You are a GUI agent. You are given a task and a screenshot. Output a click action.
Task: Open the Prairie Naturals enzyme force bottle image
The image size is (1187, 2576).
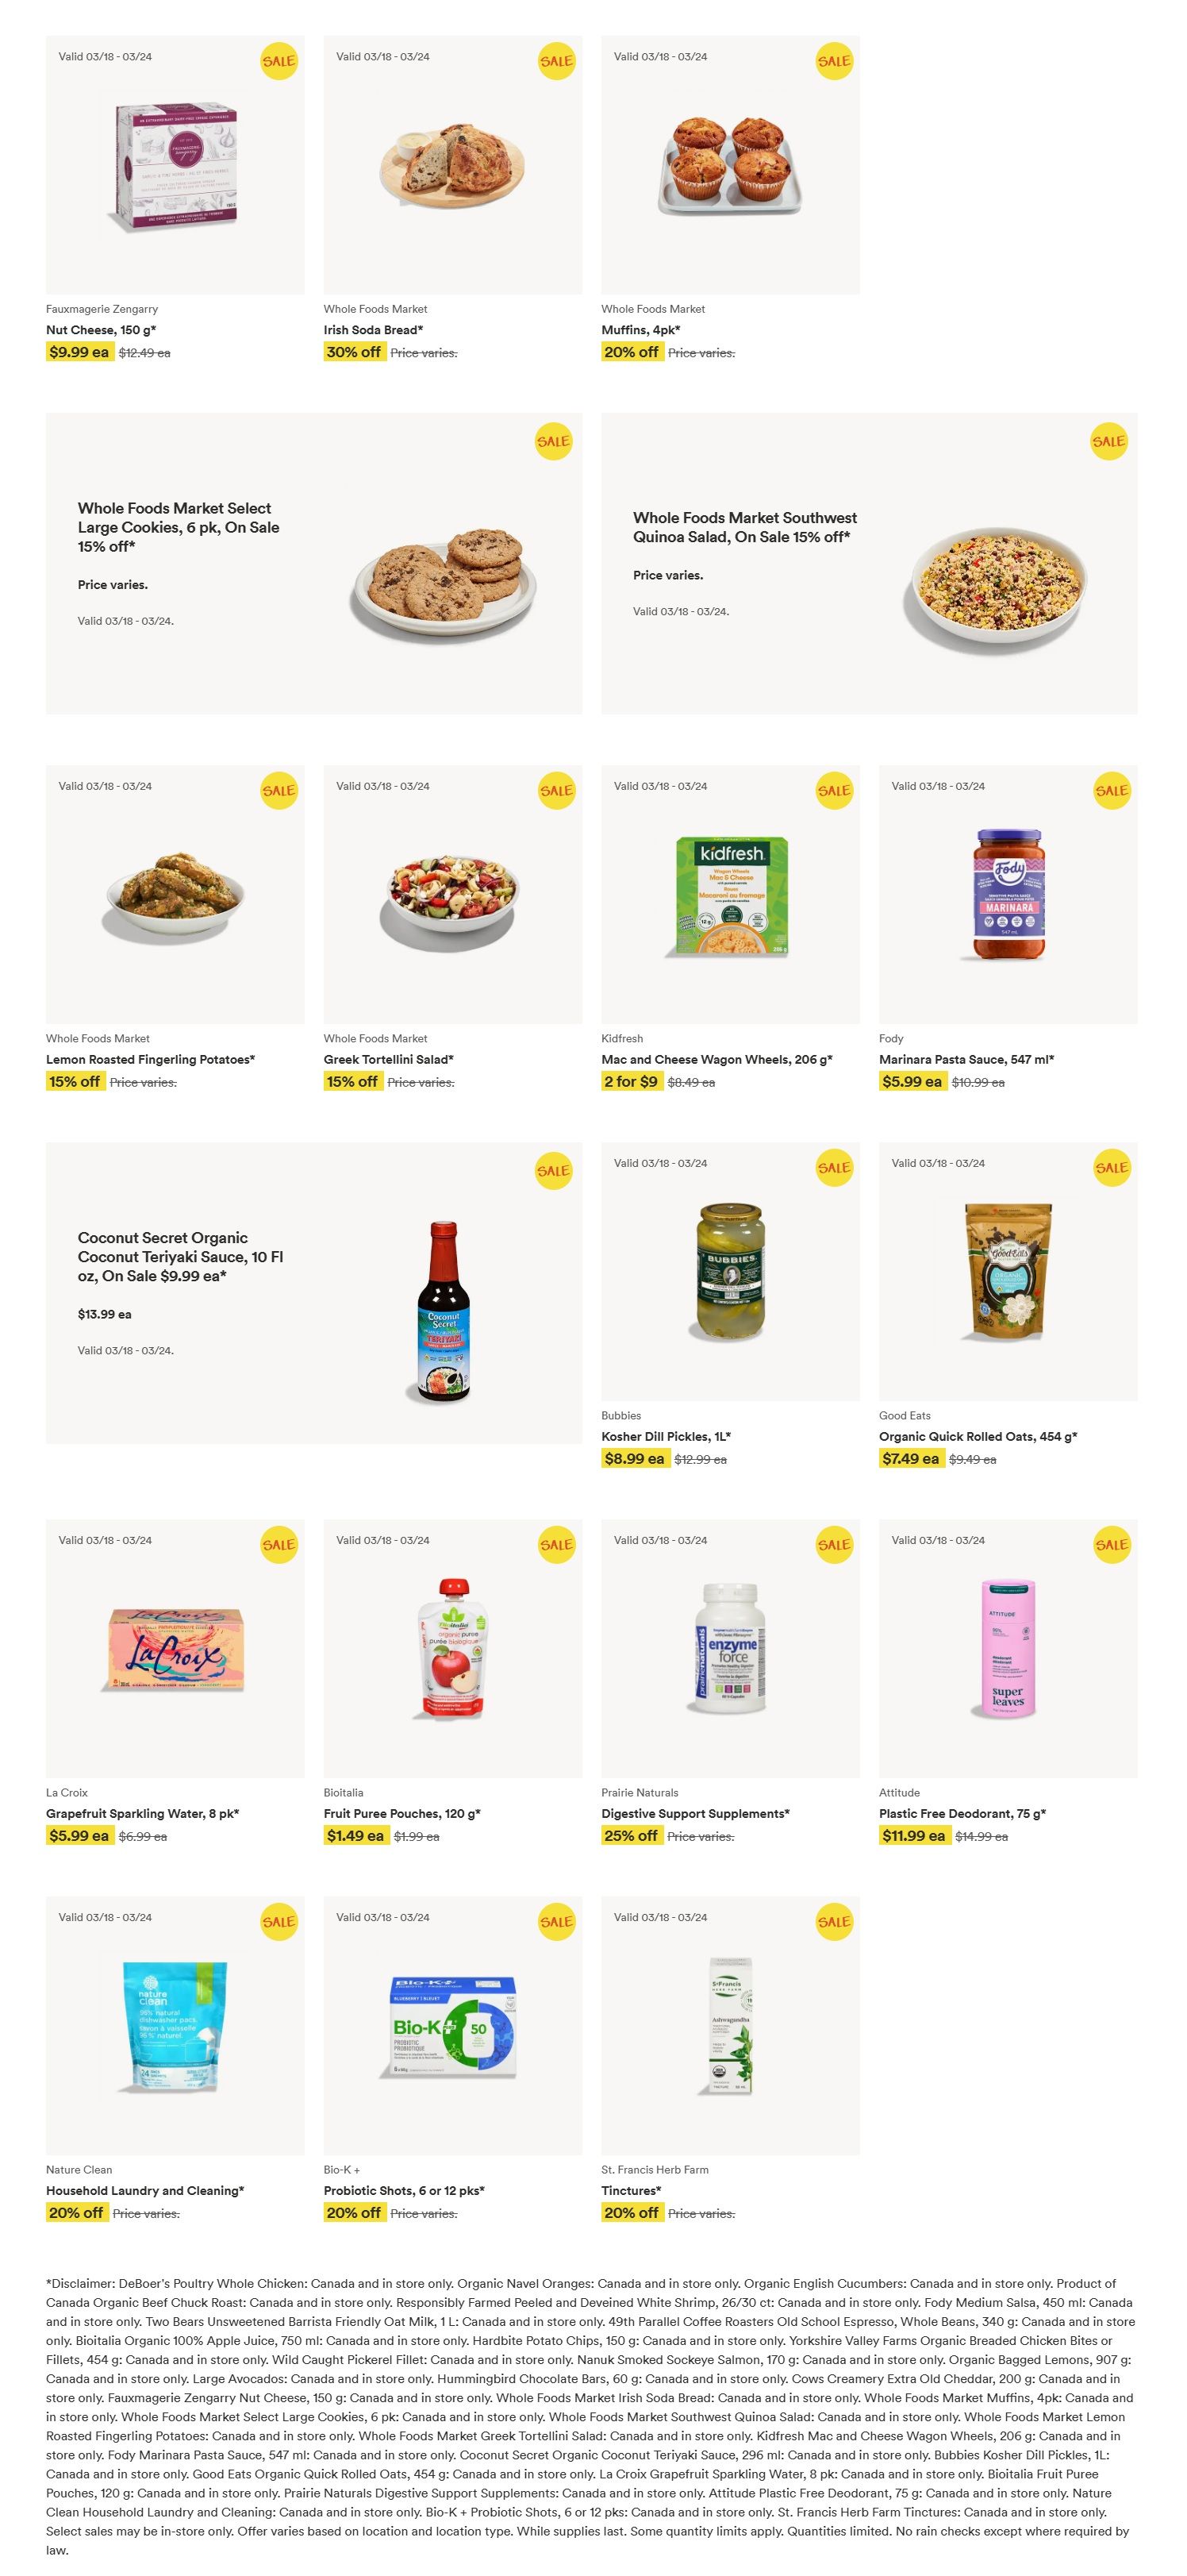pyautogui.click(x=731, y=1648)
